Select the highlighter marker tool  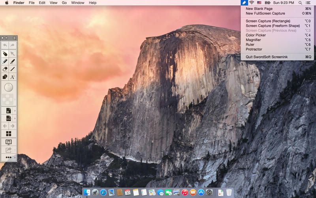(13, 61)
